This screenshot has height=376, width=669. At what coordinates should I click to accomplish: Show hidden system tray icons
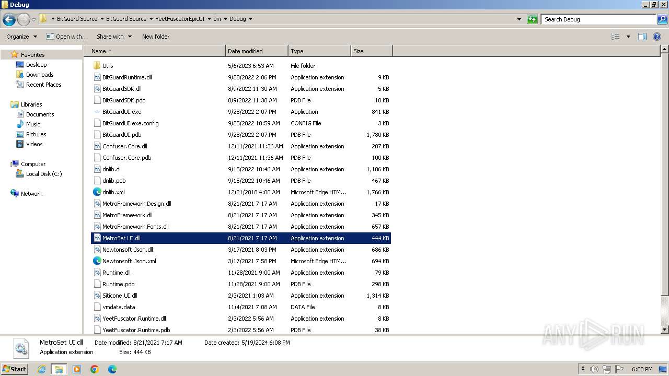(x=583, y=369)
